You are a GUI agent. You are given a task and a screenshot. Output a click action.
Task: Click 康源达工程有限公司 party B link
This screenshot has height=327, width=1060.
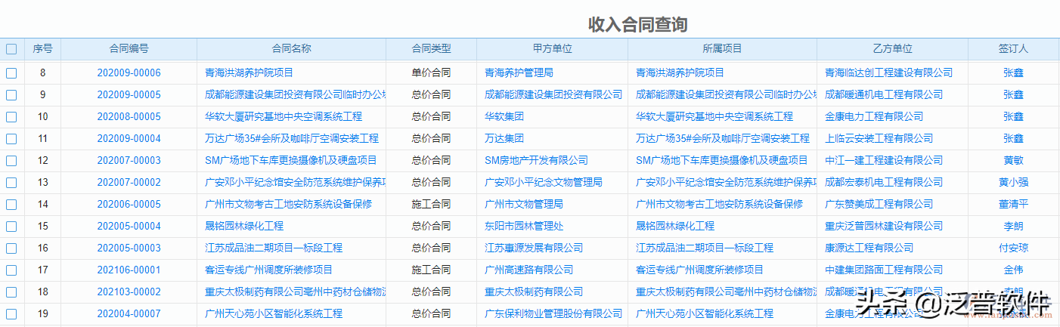[x=869, y=248]
